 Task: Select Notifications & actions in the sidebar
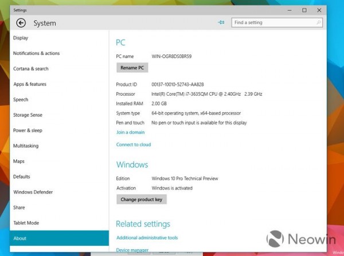pos(36,54)
